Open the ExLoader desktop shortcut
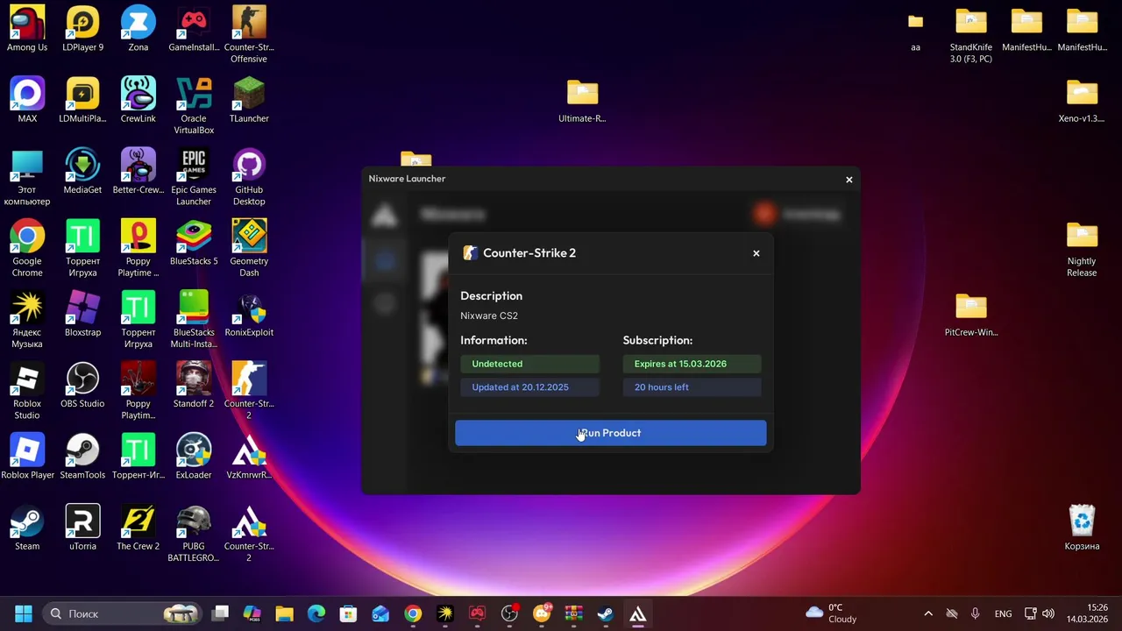 click(x=194, y=457)
